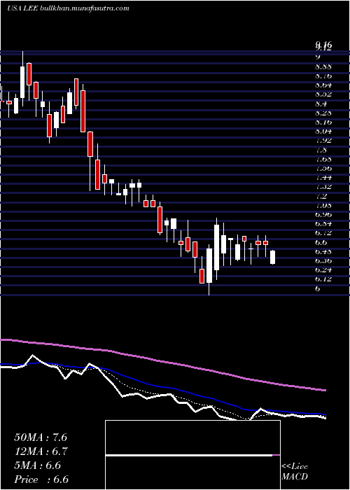This screenshot has width=350, height=490.
Task: Click the 8.64 price axis label
Action: pyautogui.click(x=323, y=85)
